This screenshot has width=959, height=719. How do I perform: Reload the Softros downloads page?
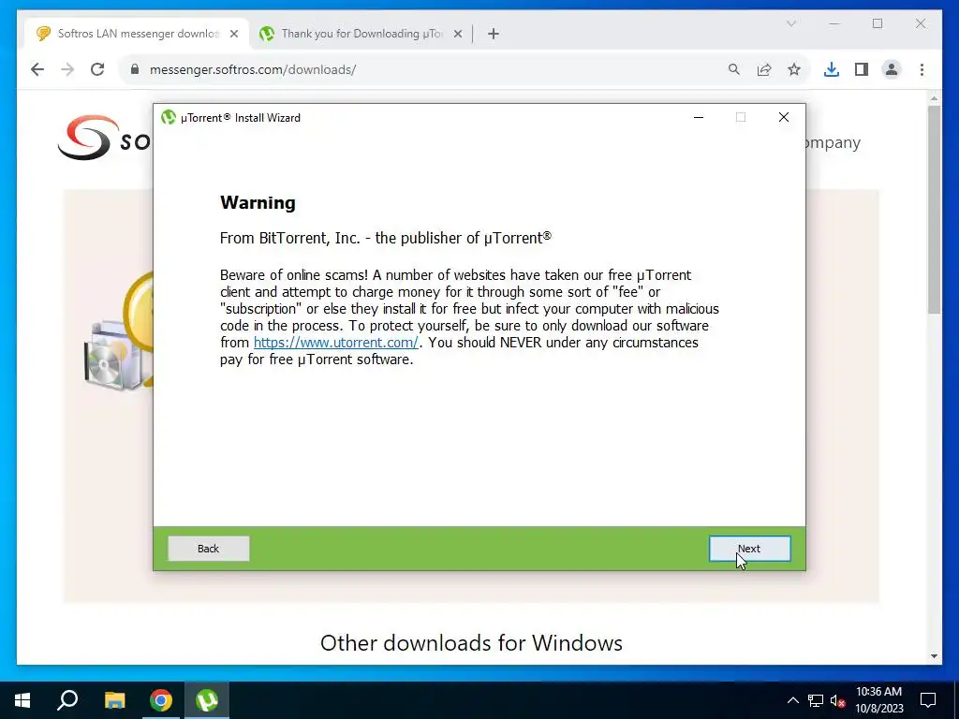[x=97, y=69]
